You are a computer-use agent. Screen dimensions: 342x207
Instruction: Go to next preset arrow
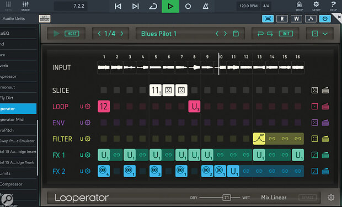[x=225, y=34]
